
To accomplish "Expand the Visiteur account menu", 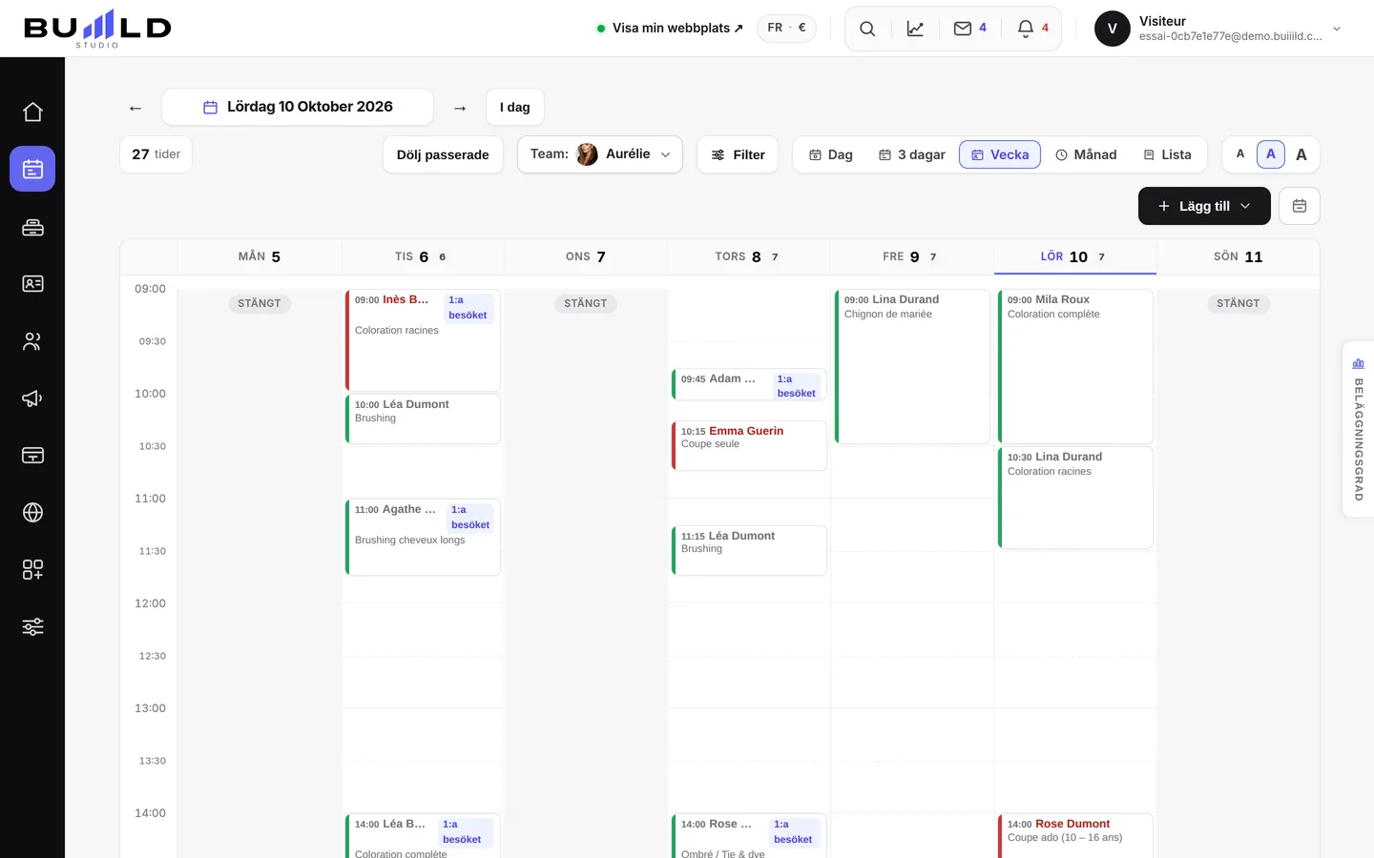I will 1219,29.
